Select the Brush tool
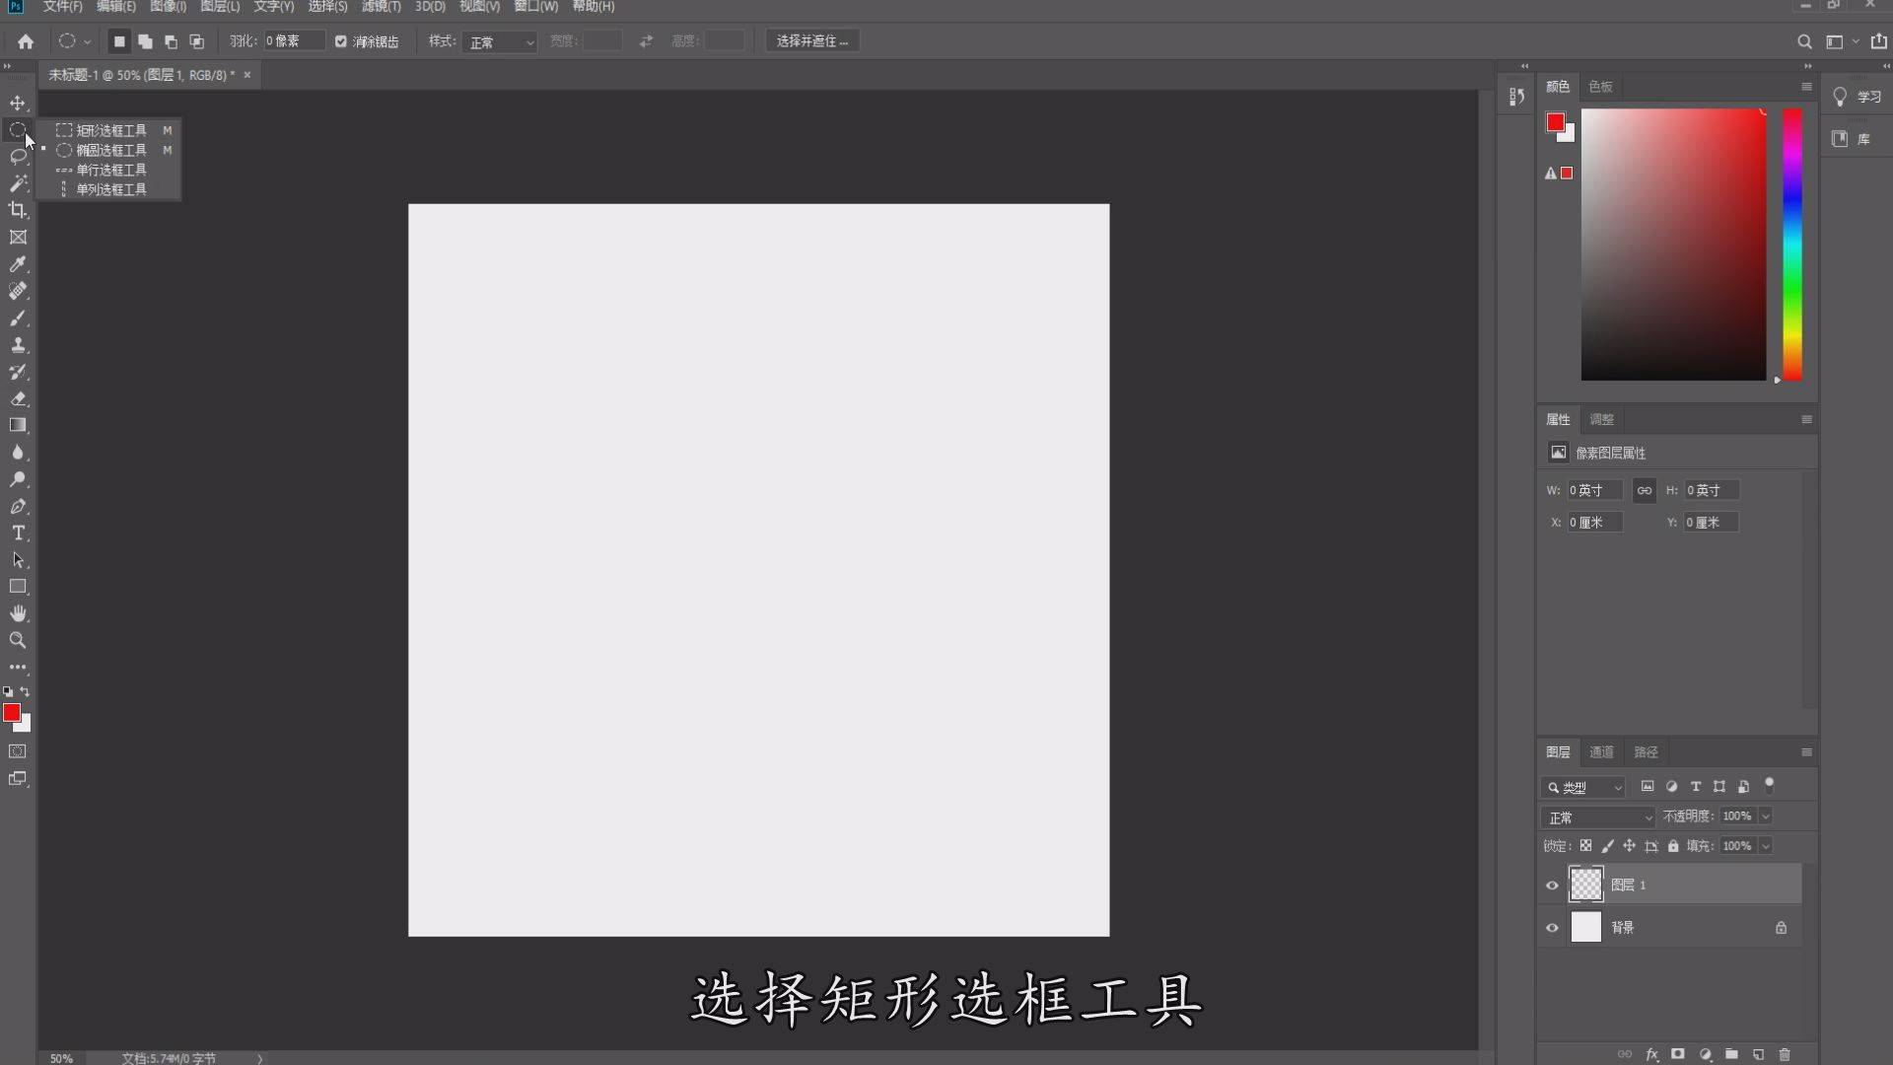Screen dimensions: 1893x1065 coord(18,319)
